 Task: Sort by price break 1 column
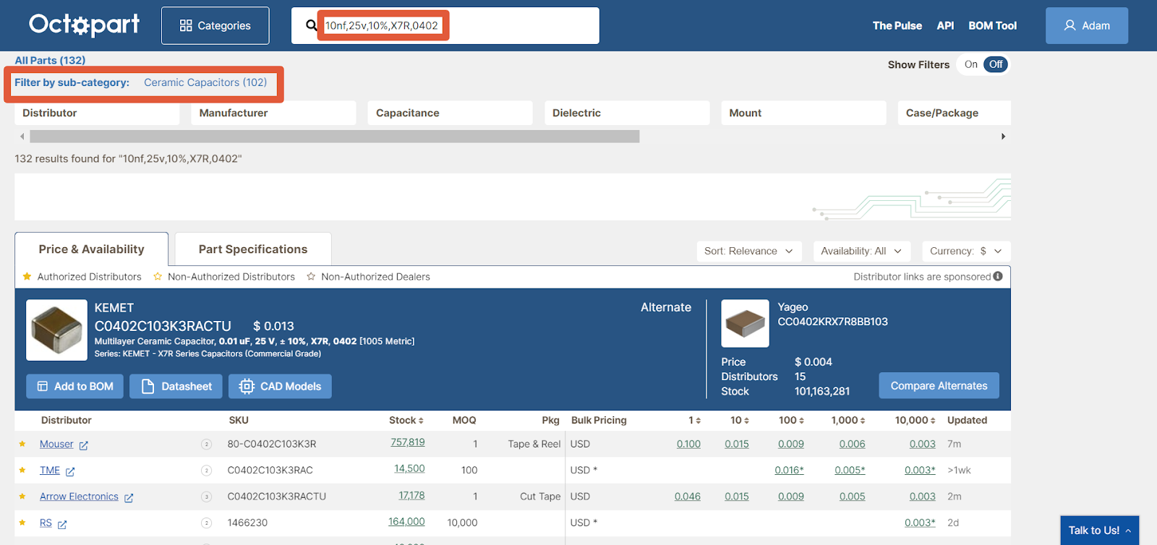point(698,421)
